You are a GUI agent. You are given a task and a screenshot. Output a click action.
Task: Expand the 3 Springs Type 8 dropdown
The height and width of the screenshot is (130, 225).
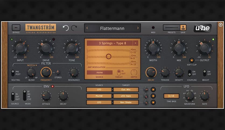135,43
